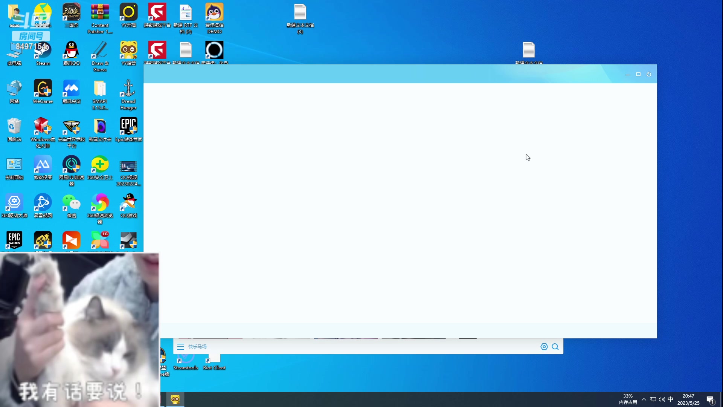
Task: Expand the hidden system tray icons
Action: point(644,399)
